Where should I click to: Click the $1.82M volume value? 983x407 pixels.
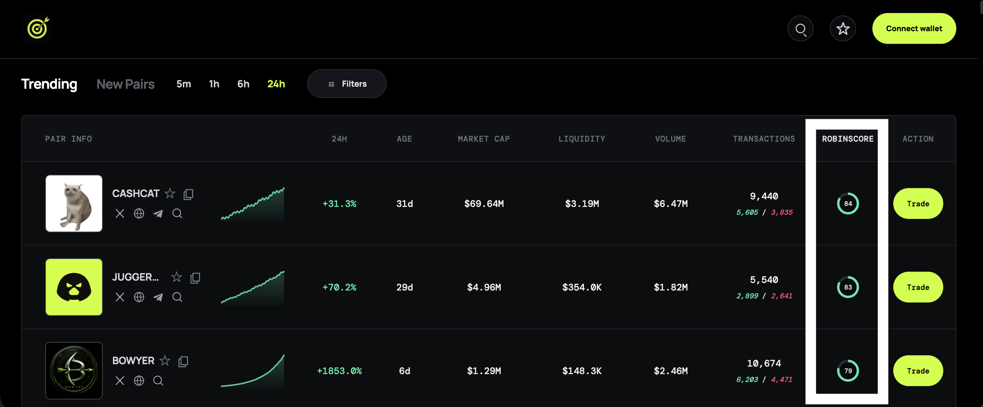671,287
